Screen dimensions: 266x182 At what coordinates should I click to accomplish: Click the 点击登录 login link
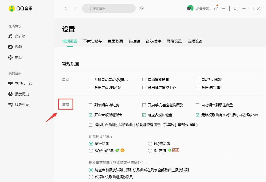click(x=202, y=8)
